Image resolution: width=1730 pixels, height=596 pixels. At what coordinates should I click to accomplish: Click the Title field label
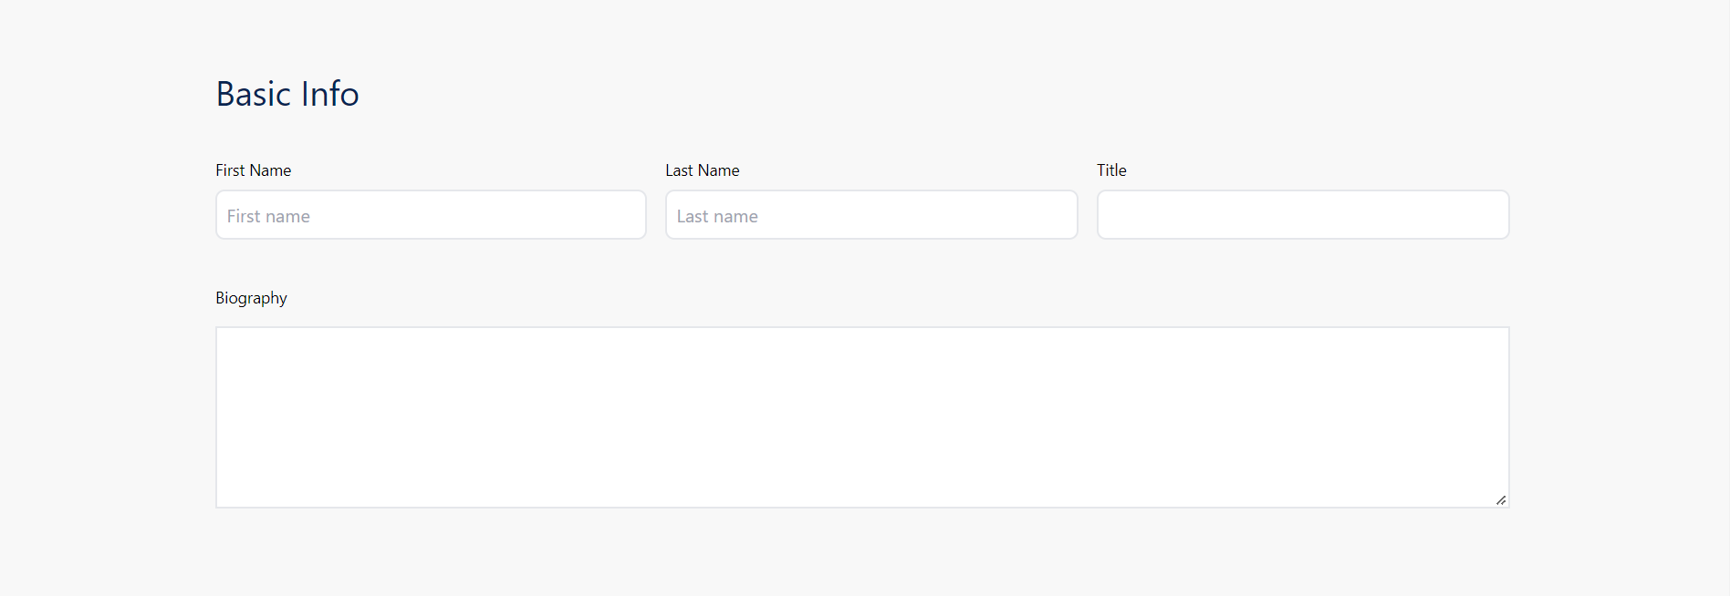click(1110, 170)
